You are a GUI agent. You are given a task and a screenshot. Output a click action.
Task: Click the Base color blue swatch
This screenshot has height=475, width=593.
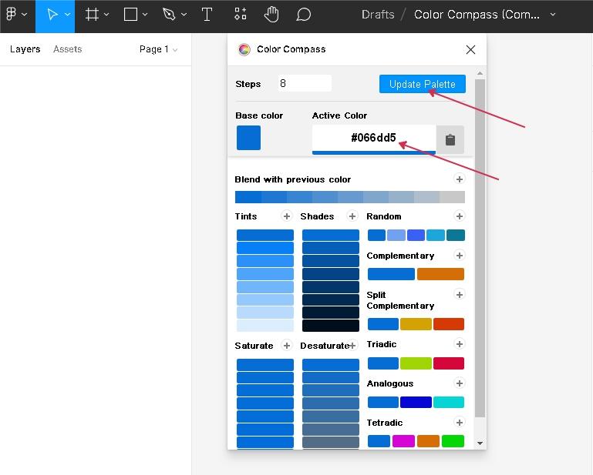click(248, 138)
